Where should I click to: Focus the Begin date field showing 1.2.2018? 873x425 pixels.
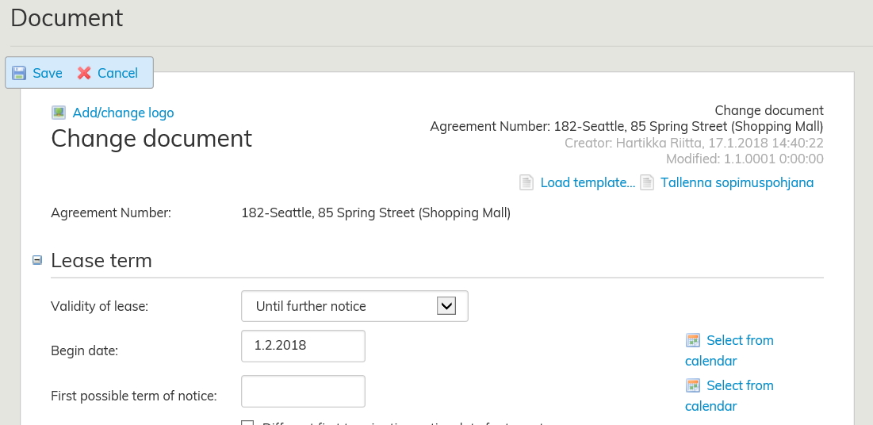[303, 346]
